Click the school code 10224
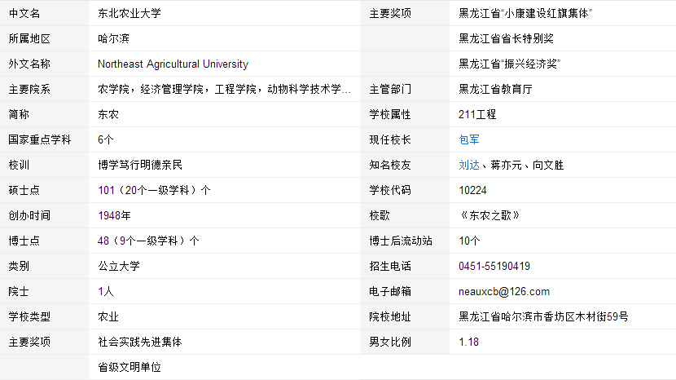The image size is (676, 380). [472, 190]
